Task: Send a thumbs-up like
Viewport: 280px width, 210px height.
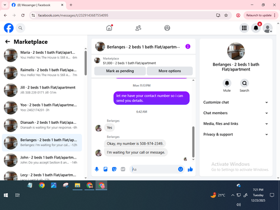Action: coord(190,169)
